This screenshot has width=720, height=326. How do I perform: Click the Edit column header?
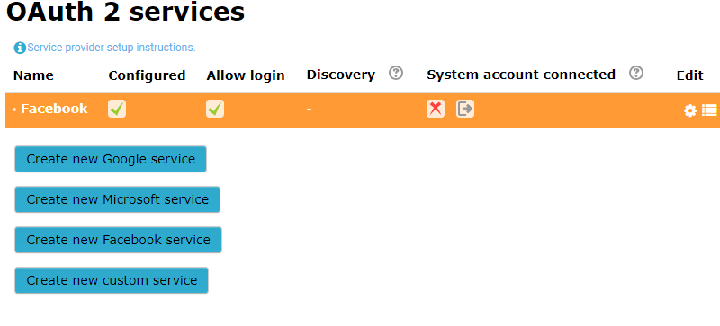pos(689,75)
